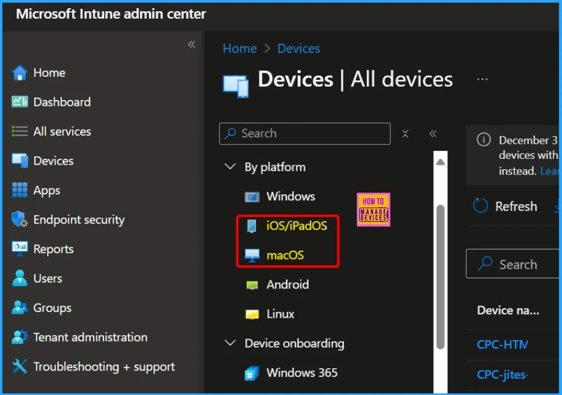Click the scrollbar up arrow

[440, 162]
